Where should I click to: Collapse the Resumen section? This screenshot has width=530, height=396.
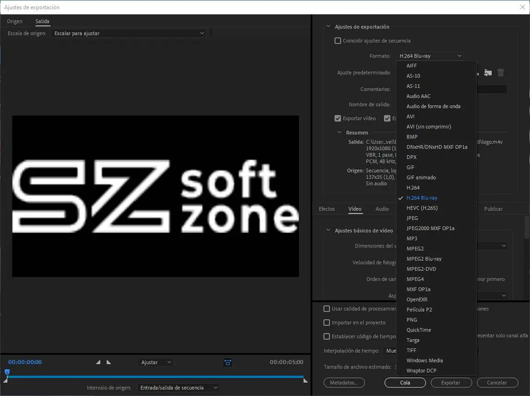[x=340, y=133]
